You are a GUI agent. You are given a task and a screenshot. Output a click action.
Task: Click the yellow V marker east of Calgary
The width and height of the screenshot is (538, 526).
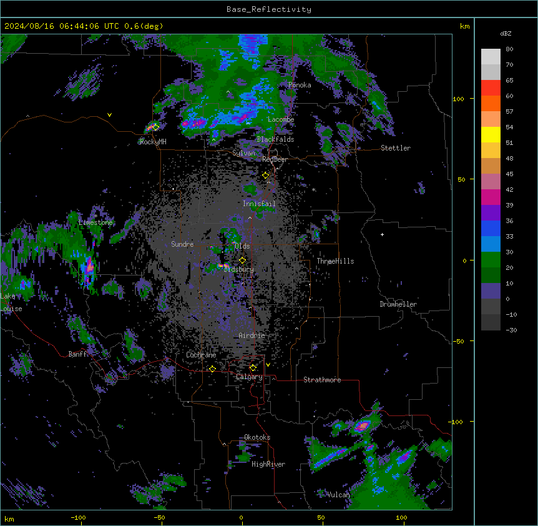point(268,365)
